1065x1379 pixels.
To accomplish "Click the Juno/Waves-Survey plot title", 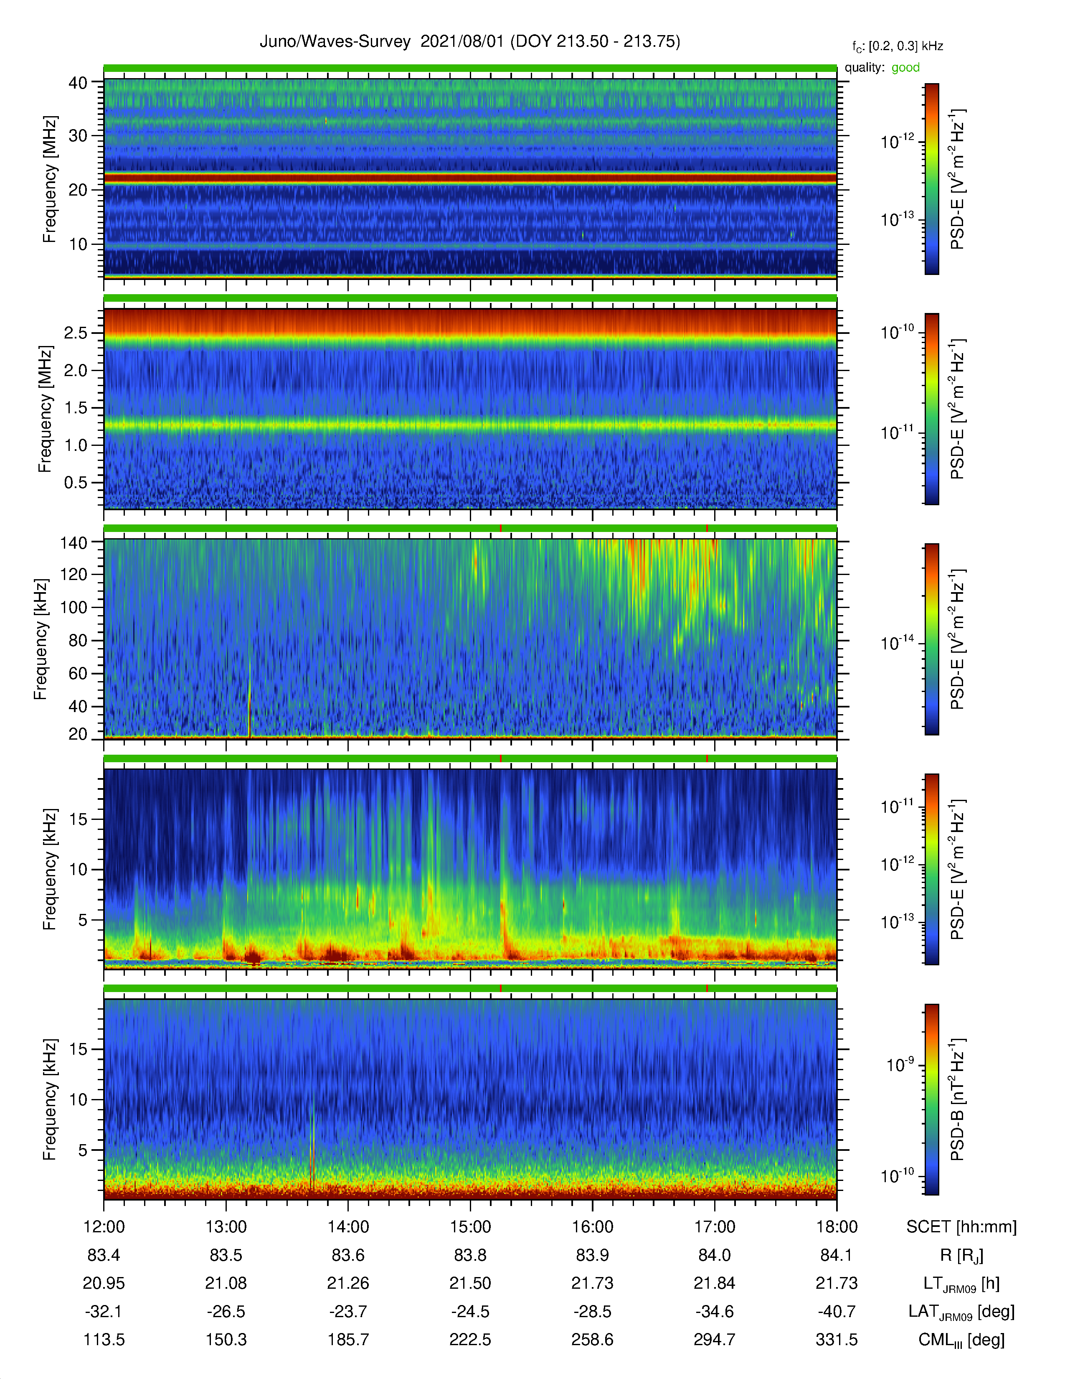I will pos(470,42).
